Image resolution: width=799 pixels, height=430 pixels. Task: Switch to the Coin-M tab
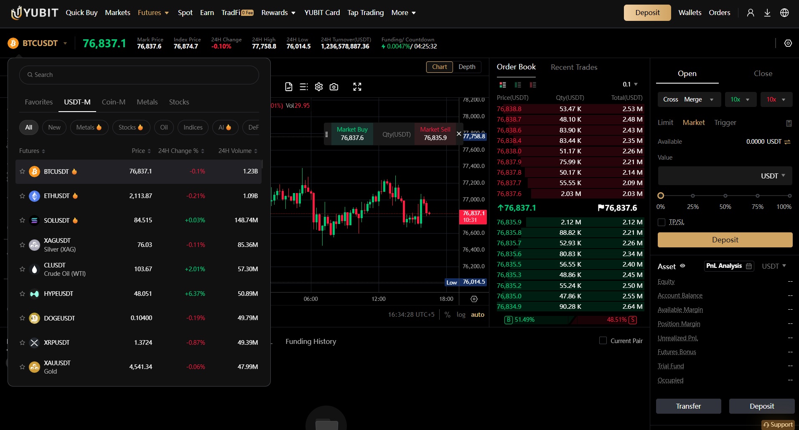[114, 102]
